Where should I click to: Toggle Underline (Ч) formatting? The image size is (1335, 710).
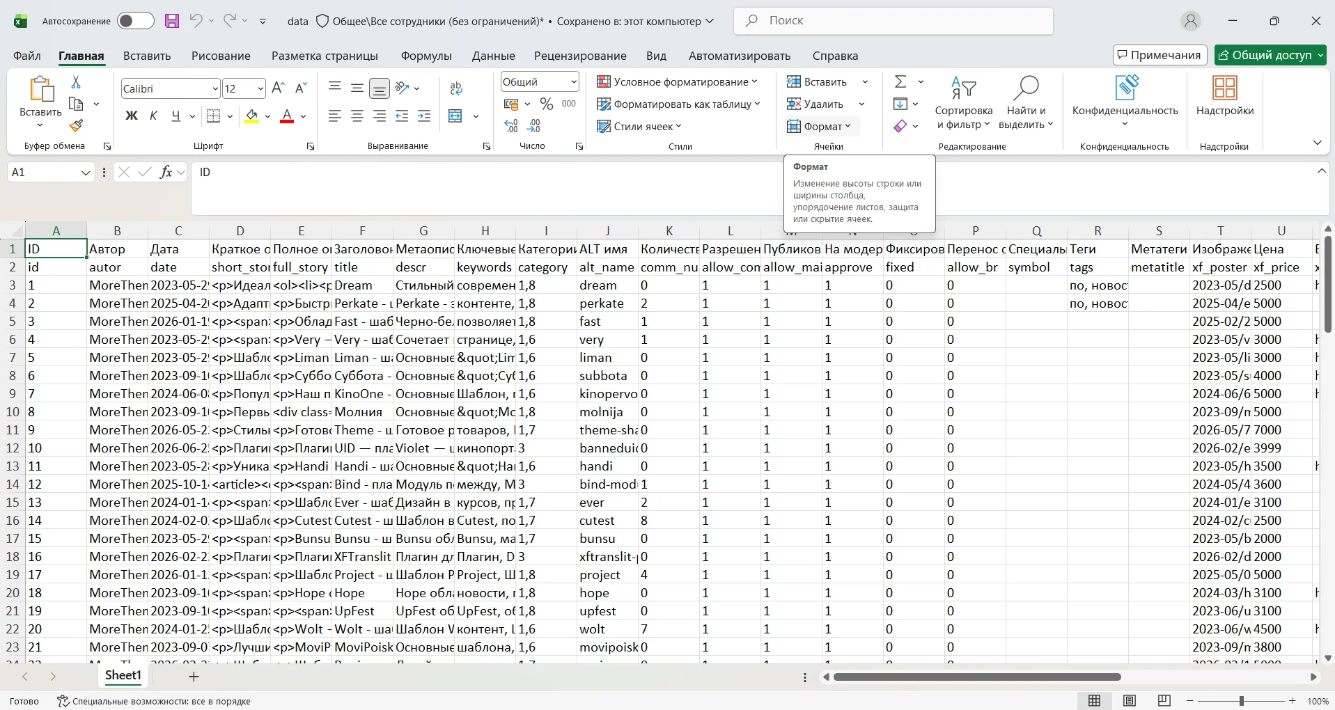pyautogui.click(x=175, y=116)
